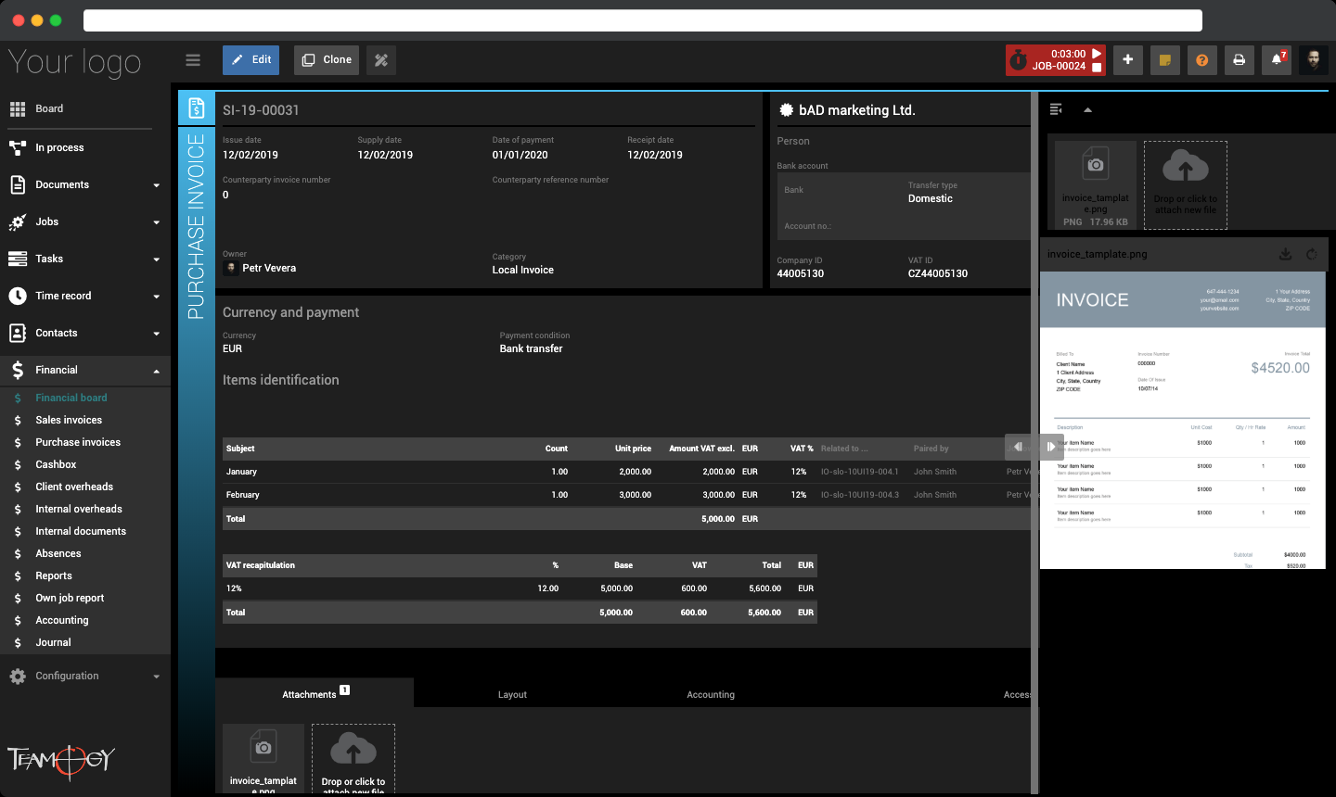Switch to the Layout tab
Image resolution: width=1336 pixels, height=797 pixels.
[512, 694]
